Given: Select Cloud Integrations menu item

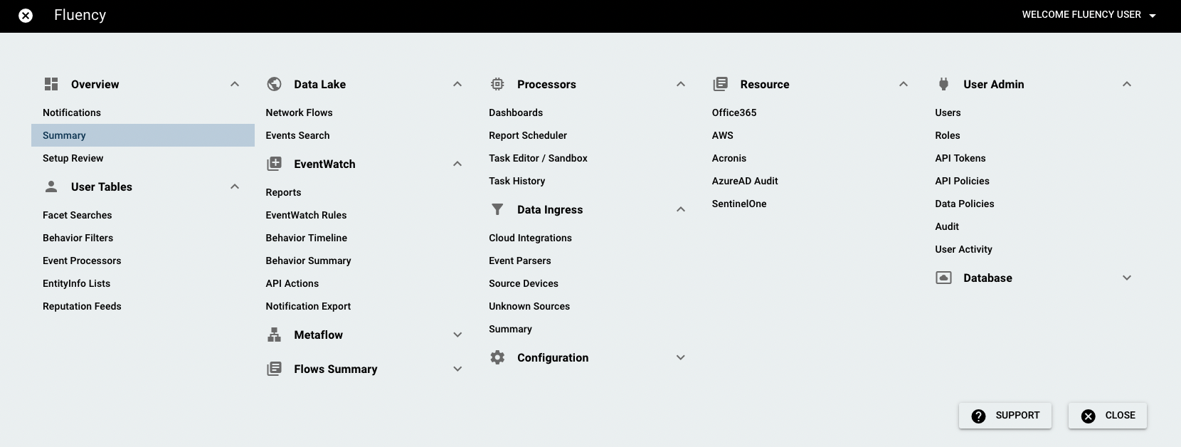Looking at the screenshot, I should (x=530, y=238).
